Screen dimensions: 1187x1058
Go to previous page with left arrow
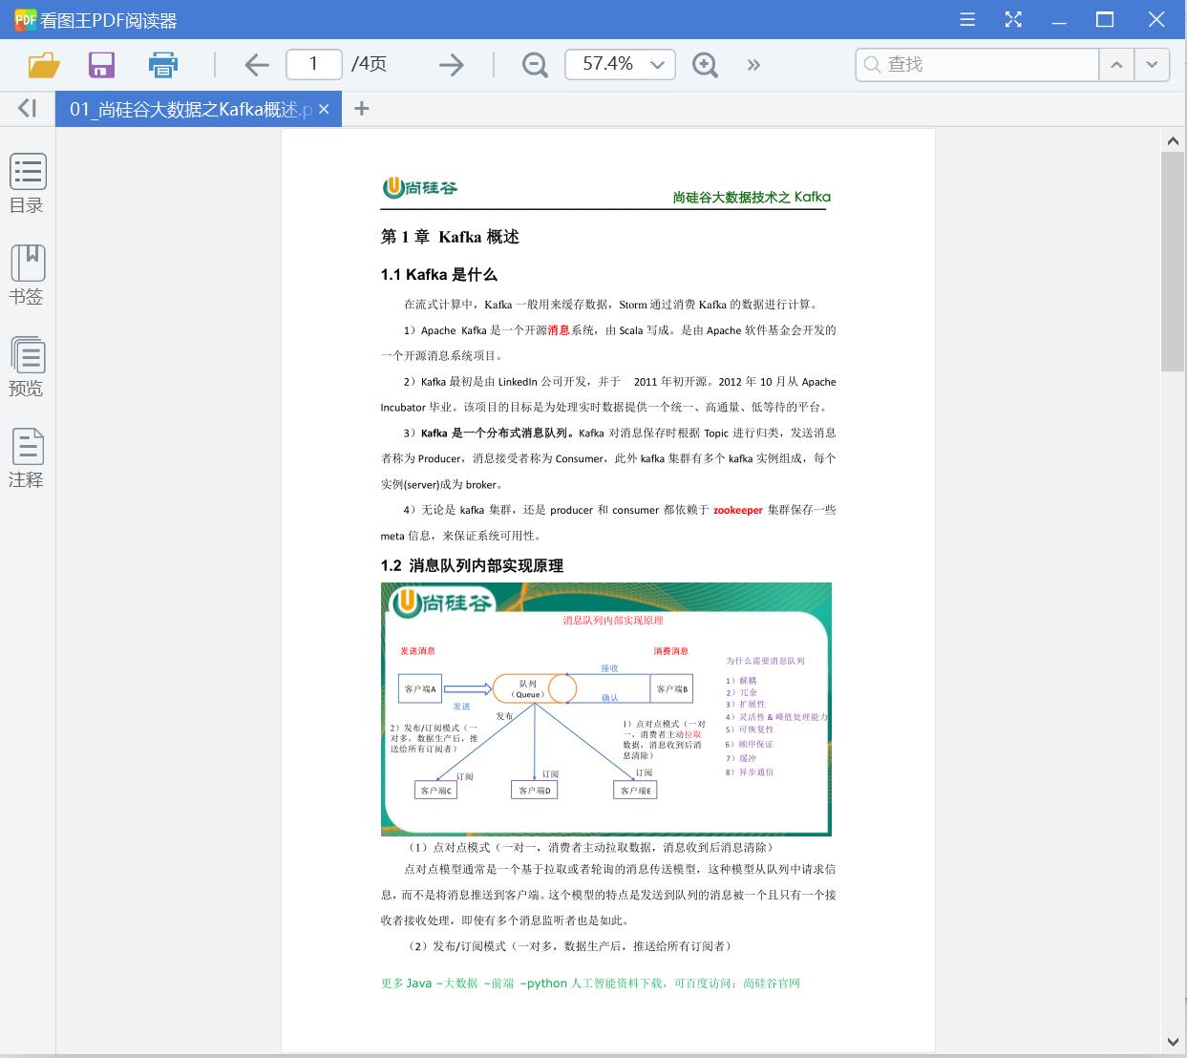point(256,65)
